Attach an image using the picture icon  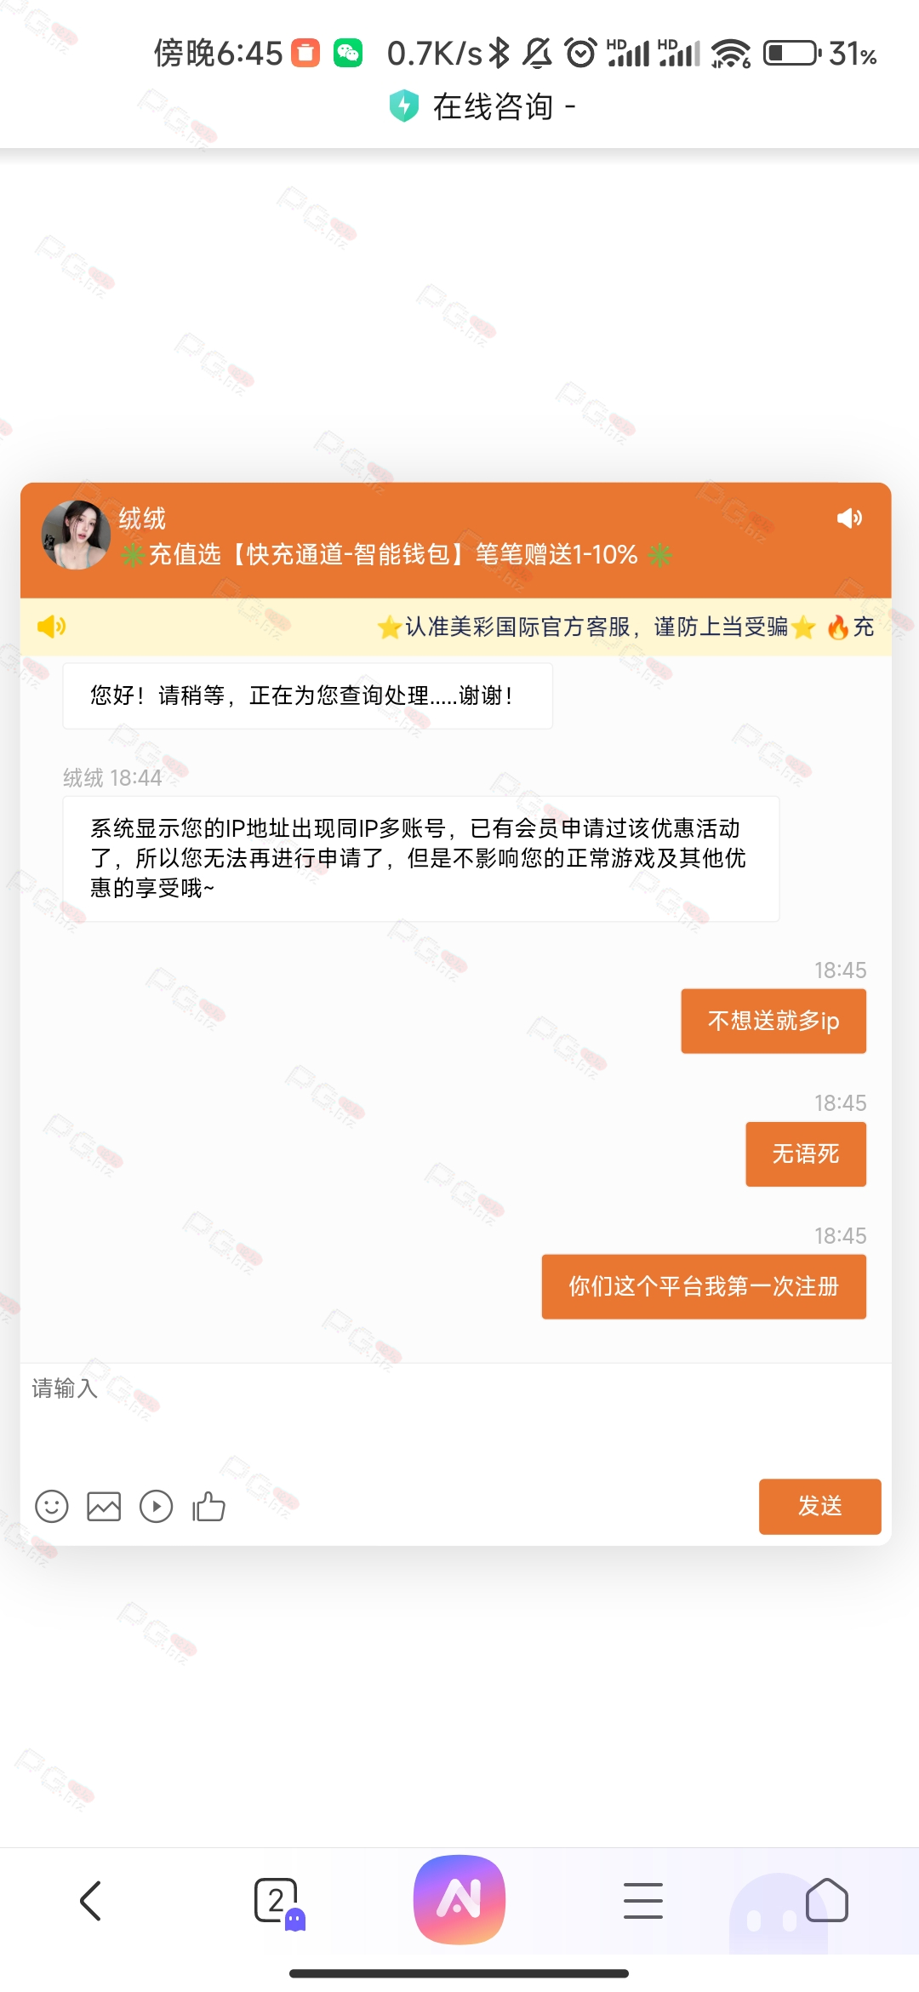point(104,1506)
